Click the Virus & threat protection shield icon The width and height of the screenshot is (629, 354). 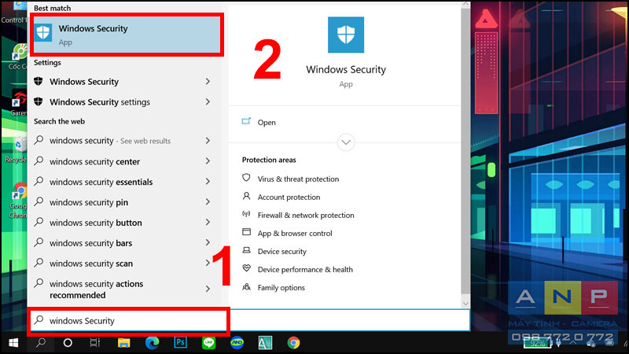point(246,178)
